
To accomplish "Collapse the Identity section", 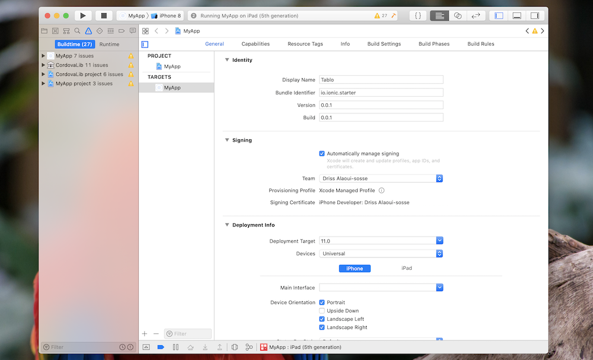I will [x=227, y=60].
